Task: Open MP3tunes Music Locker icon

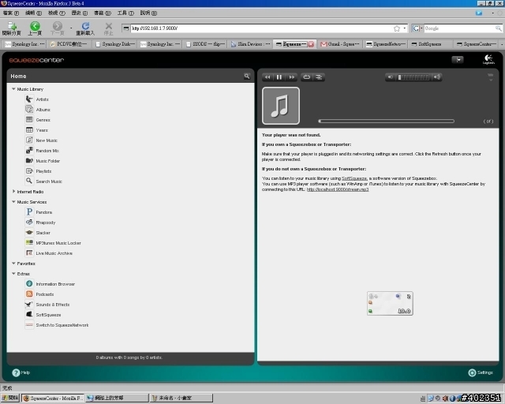Action: pos(29,242)
